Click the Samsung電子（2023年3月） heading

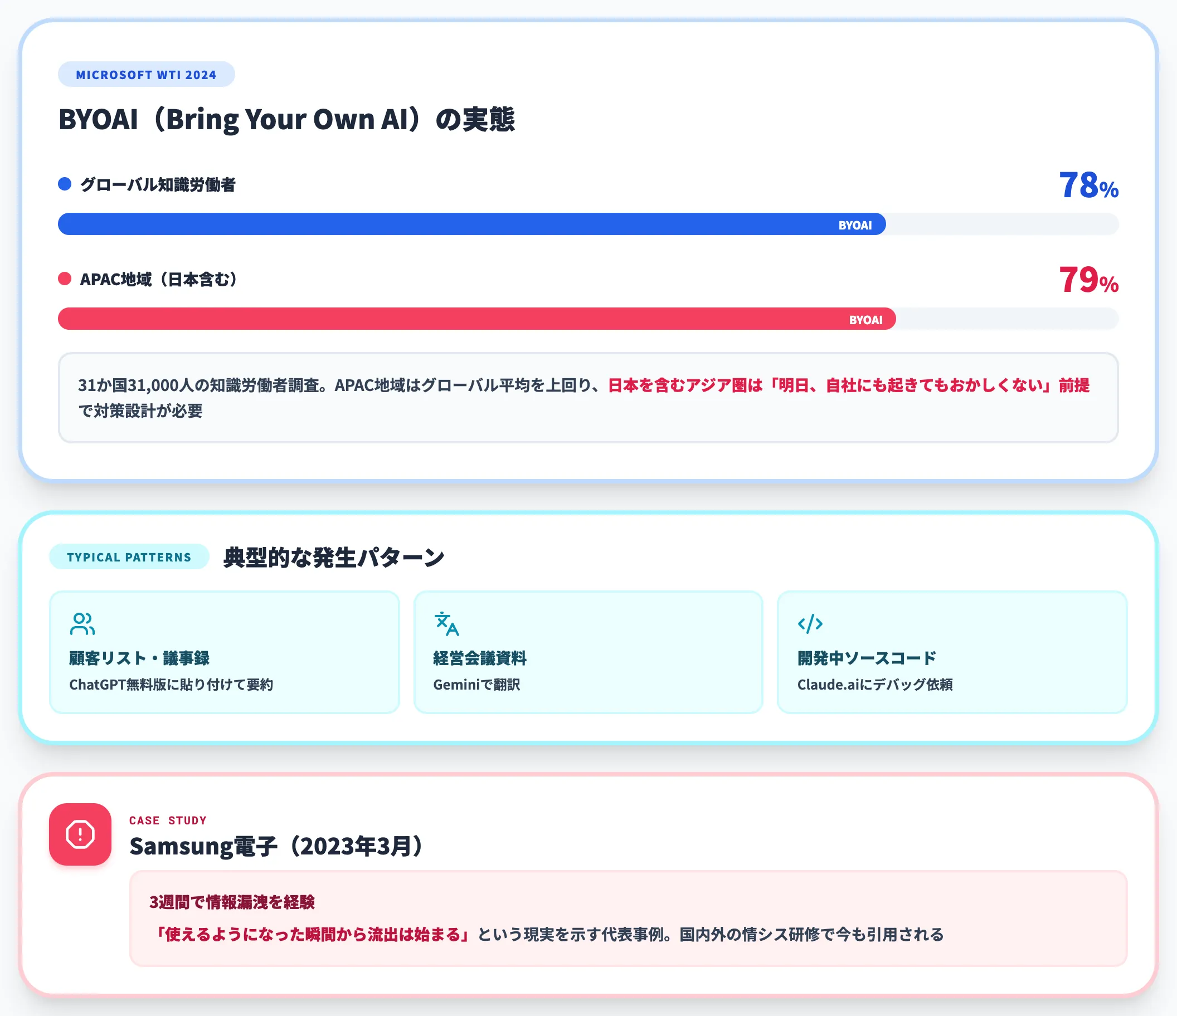tap(276, 846)
